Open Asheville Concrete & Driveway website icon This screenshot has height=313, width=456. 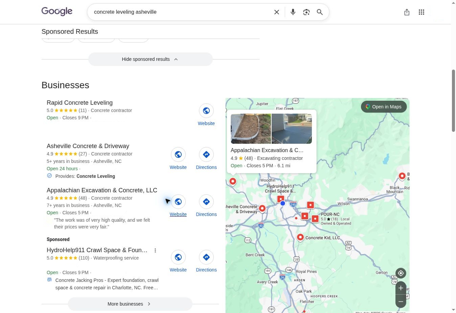click(x=178, y=154)
